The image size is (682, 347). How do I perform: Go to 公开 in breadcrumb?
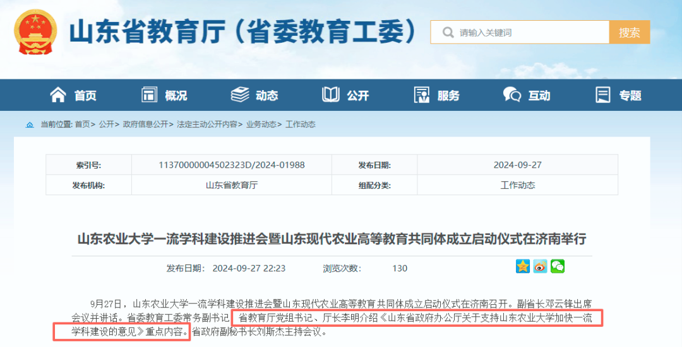pyautogui.click(x=106, y=125)
